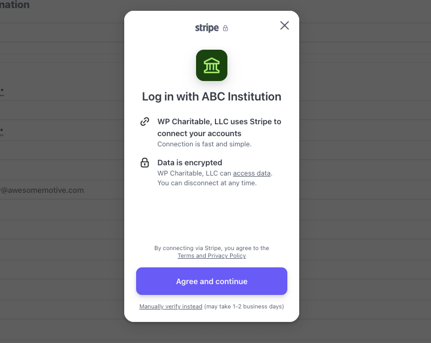This screenshot has width=431, height=343.
Task: Click the may take 1-2 business days note
Action: (x=244, y=306)
